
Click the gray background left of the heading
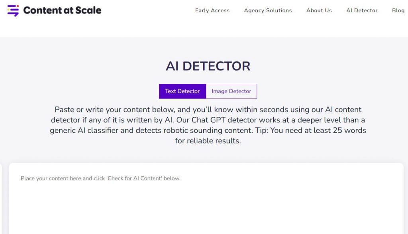click(80, 66)
